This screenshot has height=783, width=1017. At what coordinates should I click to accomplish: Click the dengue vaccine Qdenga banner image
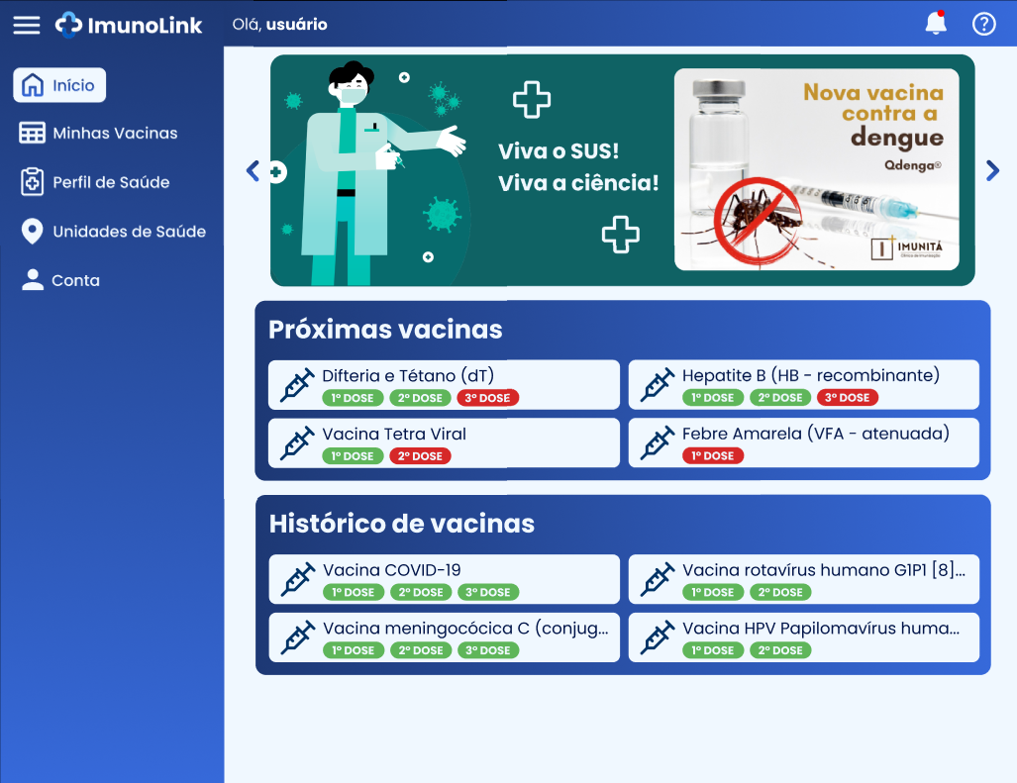tap(816, 169)
